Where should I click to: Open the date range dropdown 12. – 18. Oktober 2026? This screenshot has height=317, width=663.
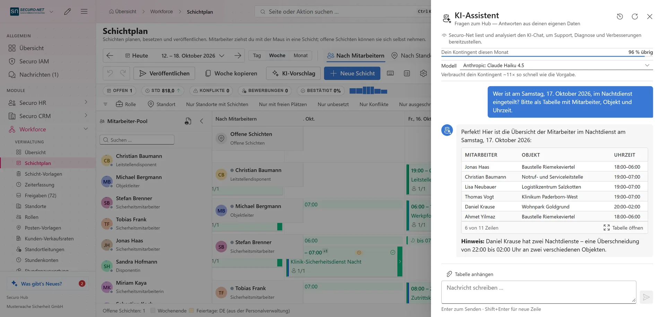(x=192, y=55)
